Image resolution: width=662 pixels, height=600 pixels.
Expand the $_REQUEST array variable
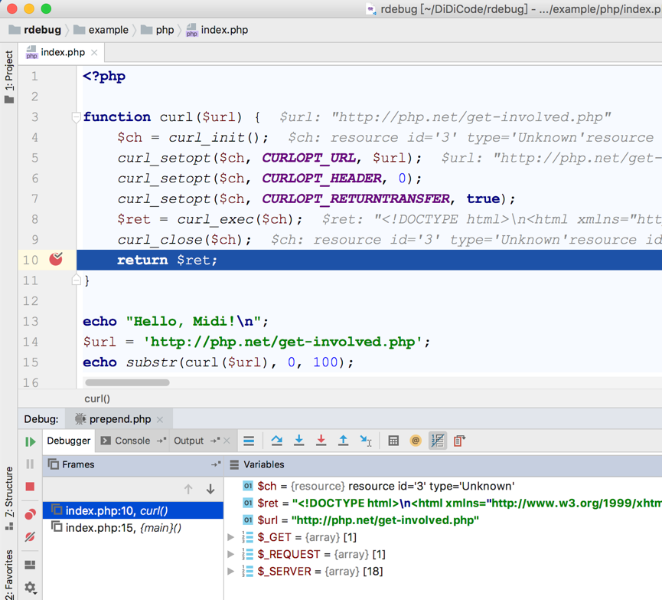[230, 554]
